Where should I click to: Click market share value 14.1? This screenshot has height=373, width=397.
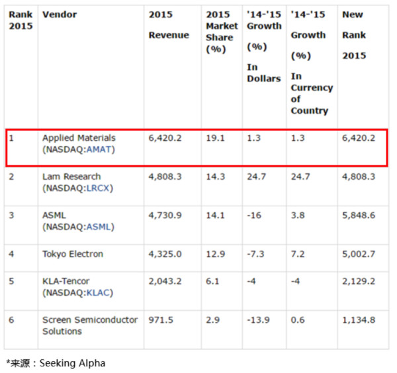coord(215,216)
